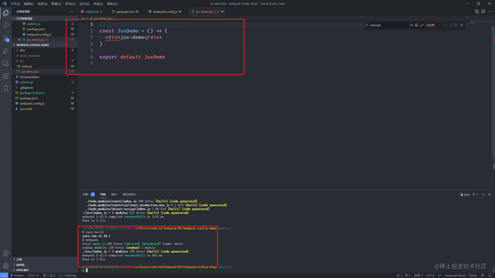Open the editor more actions ellipsis
495x278 pixels.
pos(489,11)
